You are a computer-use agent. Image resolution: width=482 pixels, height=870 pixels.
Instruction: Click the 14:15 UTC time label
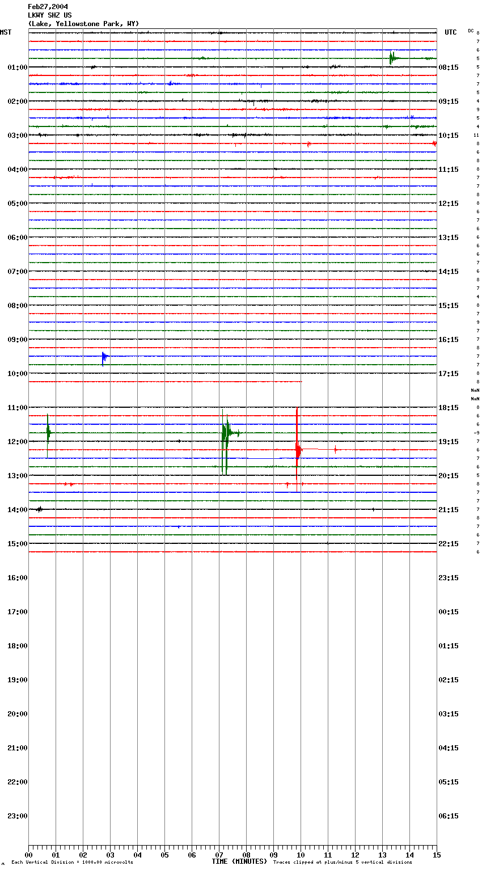click(x=449, y=272)
